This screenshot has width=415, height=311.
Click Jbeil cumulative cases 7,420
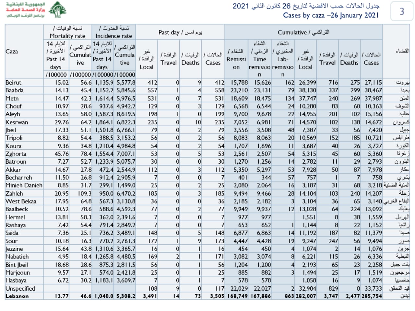pos(375,130)
